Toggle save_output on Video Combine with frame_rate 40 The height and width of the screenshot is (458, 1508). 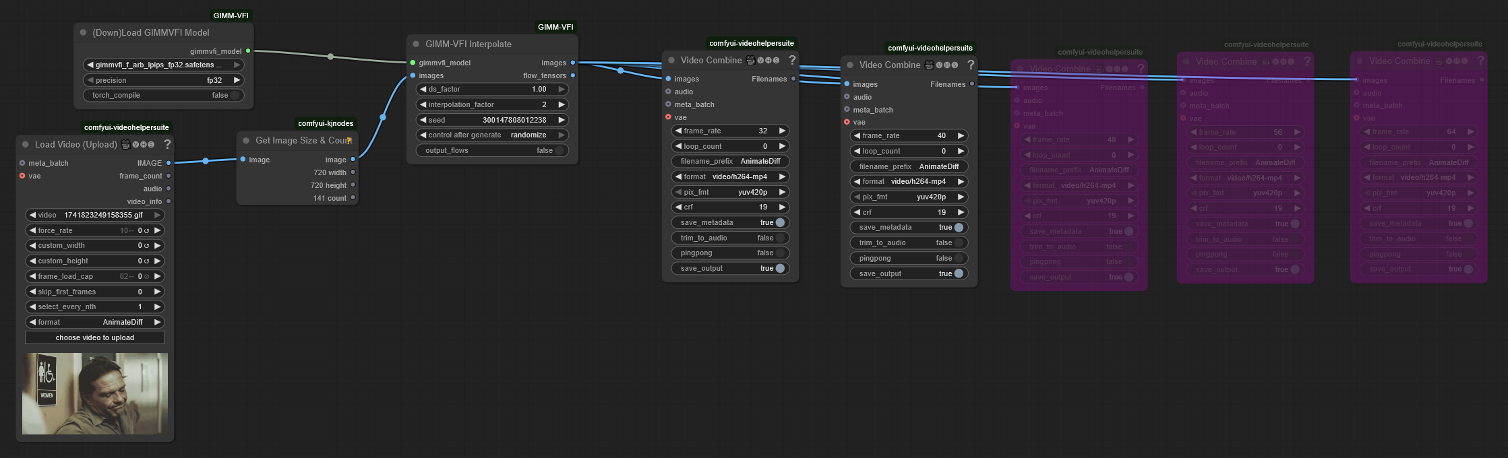pyautogui.click(x=909, y=273)
